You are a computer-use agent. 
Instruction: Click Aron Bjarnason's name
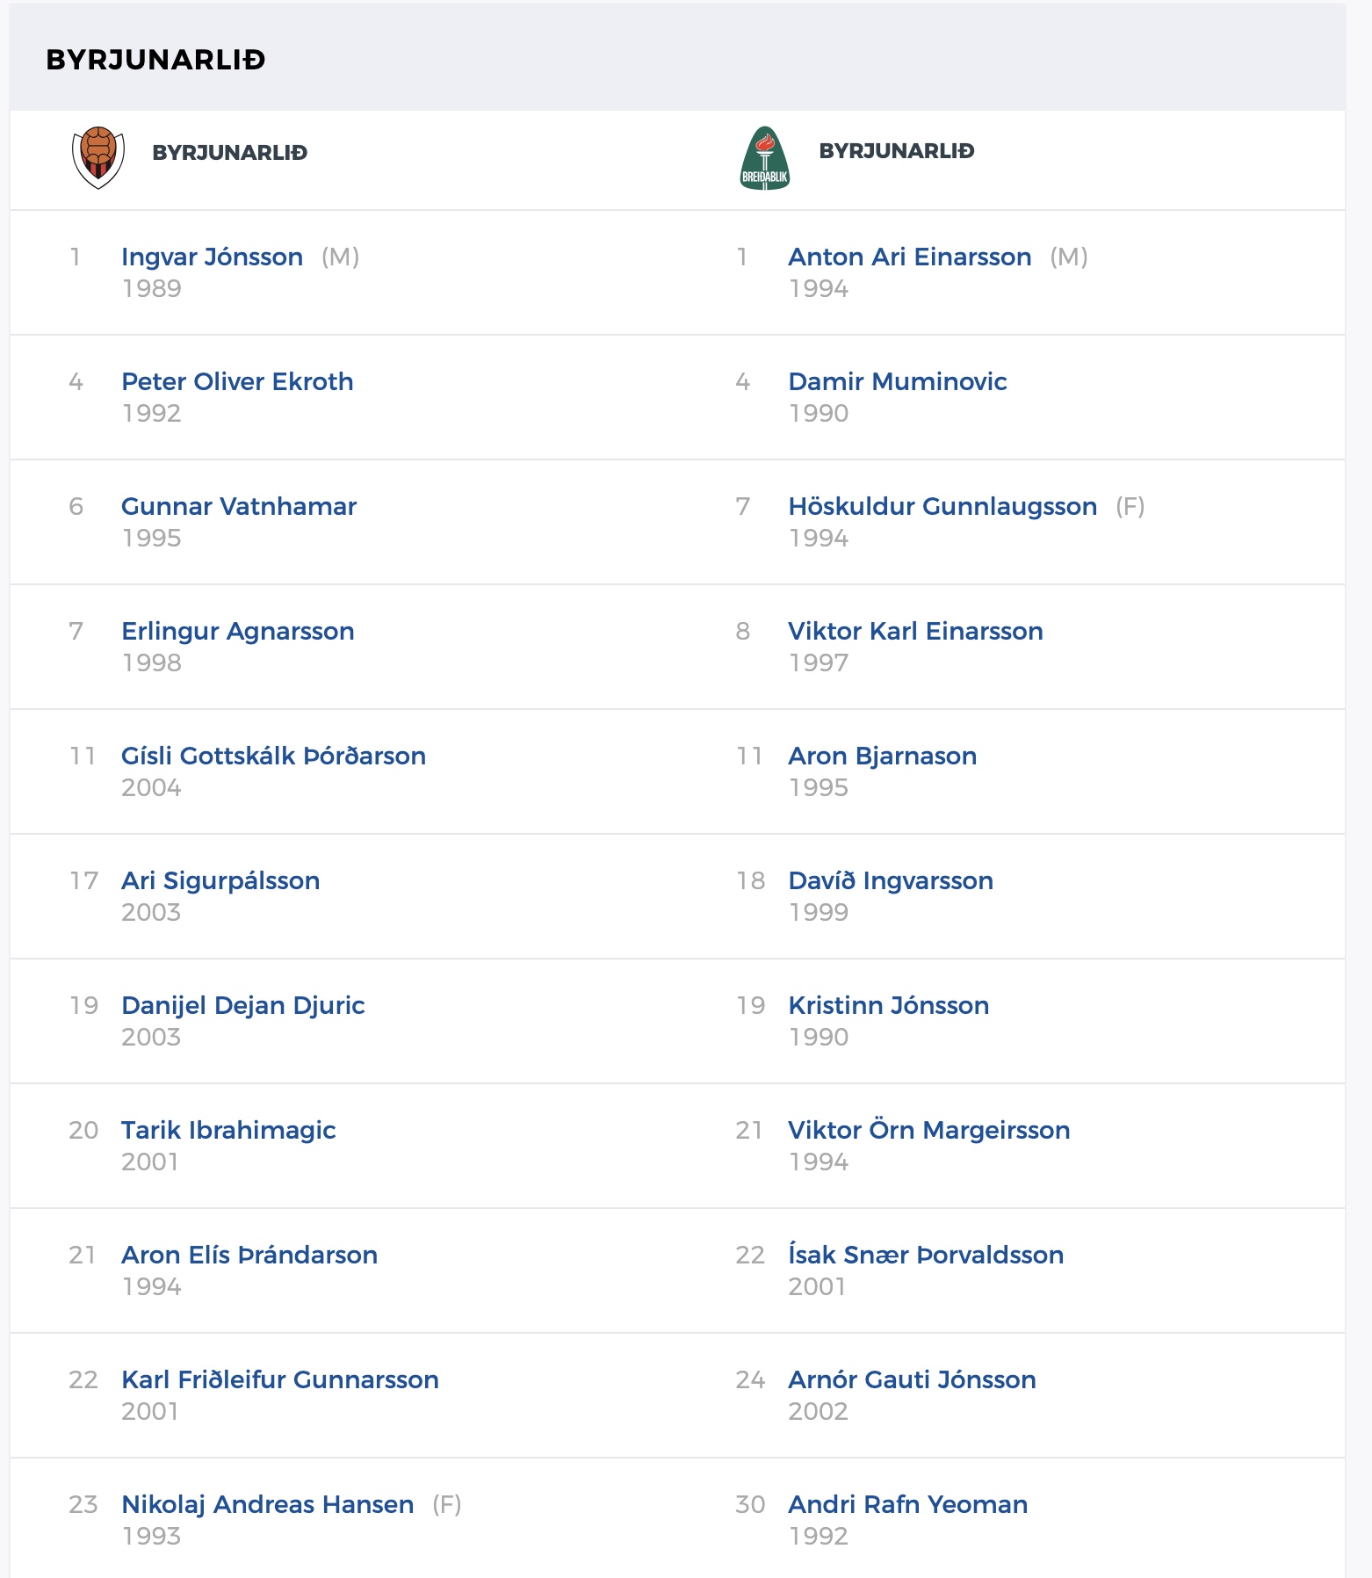tap(882, 756)
